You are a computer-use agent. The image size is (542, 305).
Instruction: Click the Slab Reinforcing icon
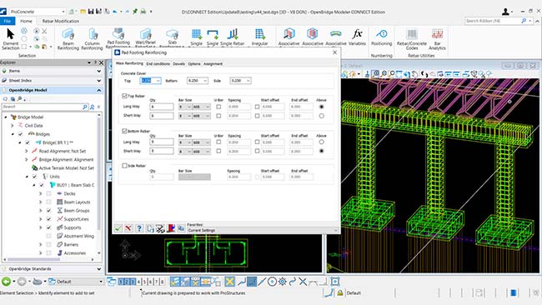coord(172,37)
